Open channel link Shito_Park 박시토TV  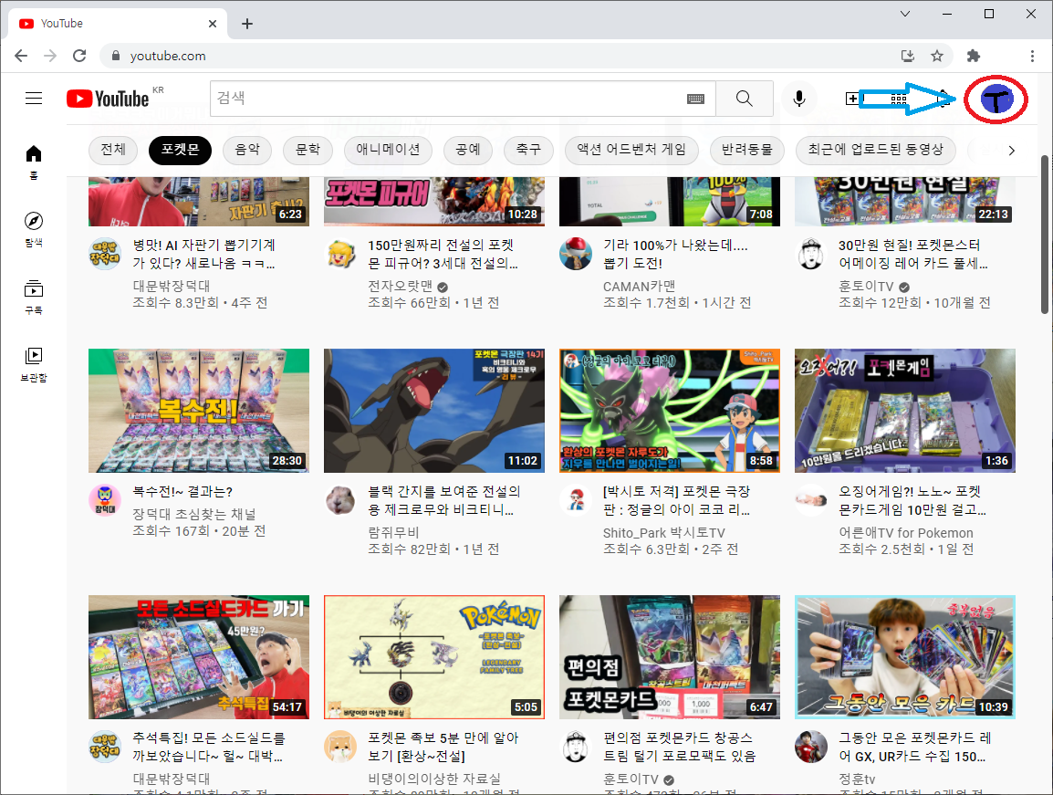coord(663,533)
